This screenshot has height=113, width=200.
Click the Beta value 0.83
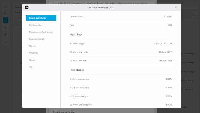170,25
